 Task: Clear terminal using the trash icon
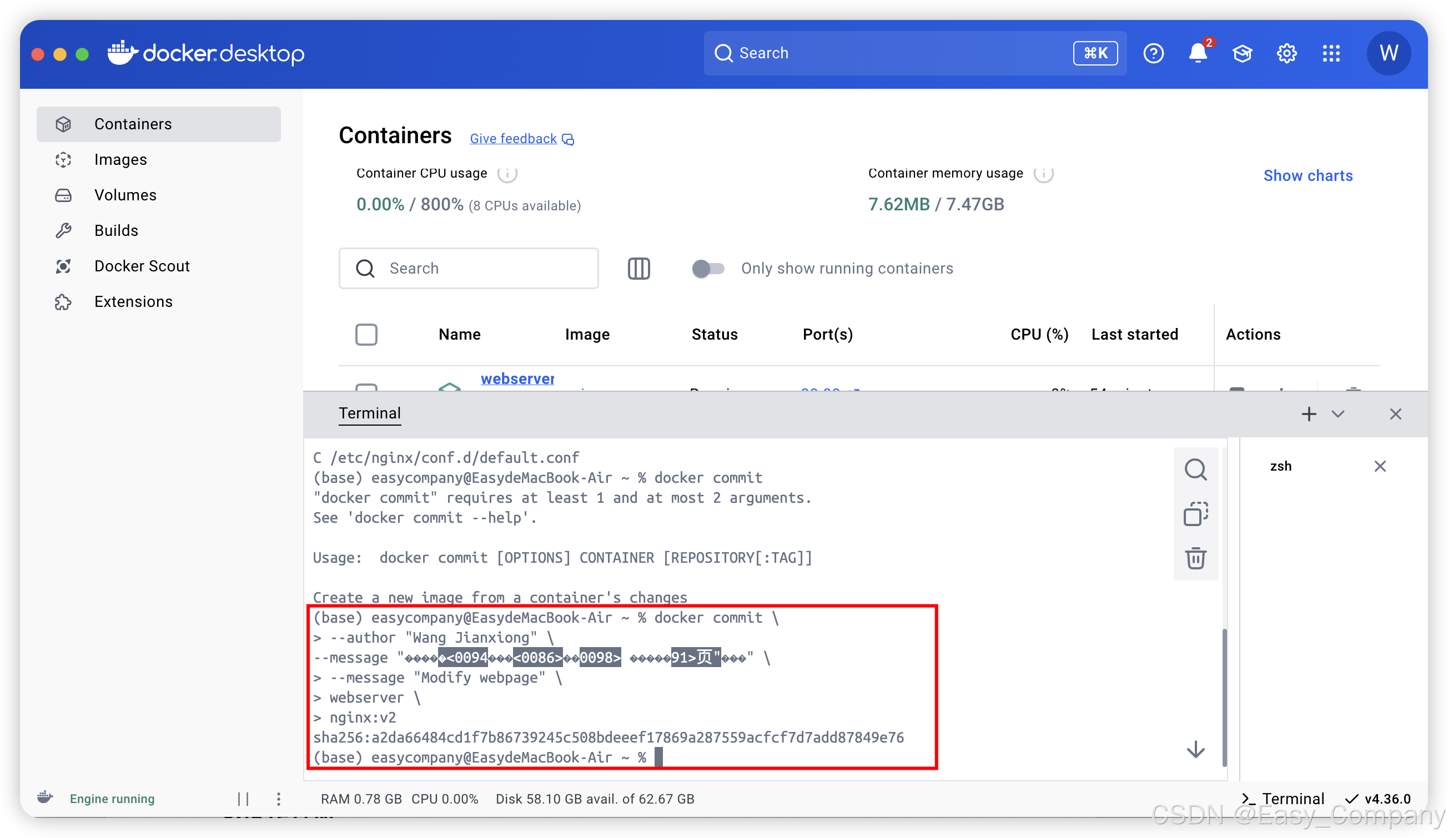[1195, 558]
